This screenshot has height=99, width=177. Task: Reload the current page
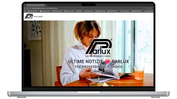pos(28,8)
